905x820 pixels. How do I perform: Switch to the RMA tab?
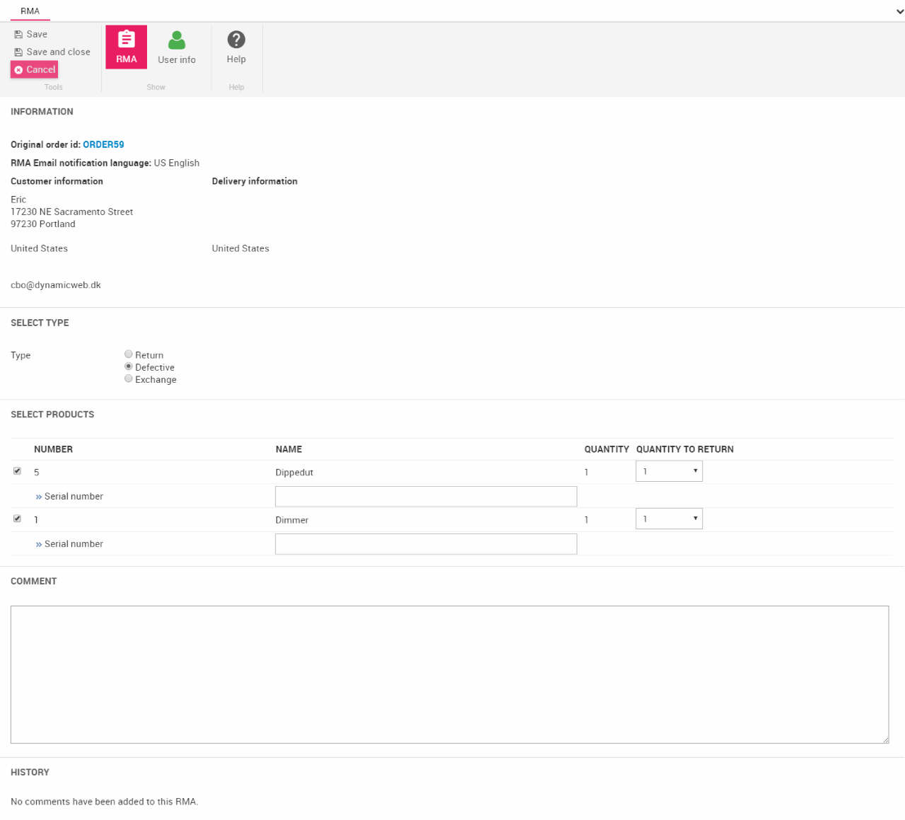pos(30,11)
